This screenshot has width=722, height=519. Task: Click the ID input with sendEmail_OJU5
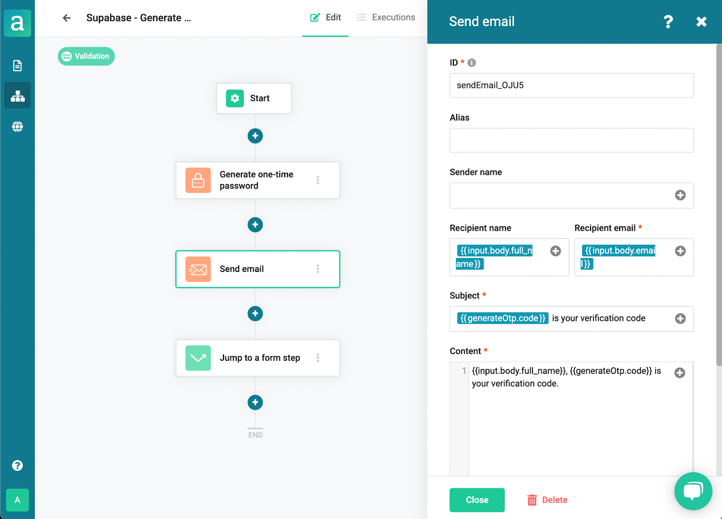[x=571, y=85]
